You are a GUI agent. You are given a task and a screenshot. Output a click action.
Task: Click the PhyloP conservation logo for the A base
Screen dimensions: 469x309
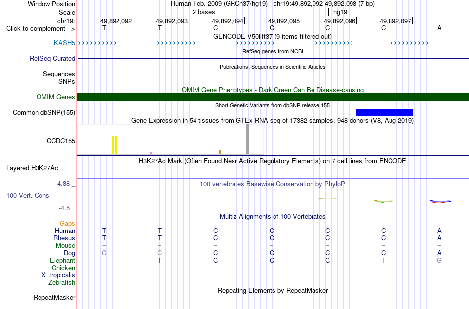(440, 201)
